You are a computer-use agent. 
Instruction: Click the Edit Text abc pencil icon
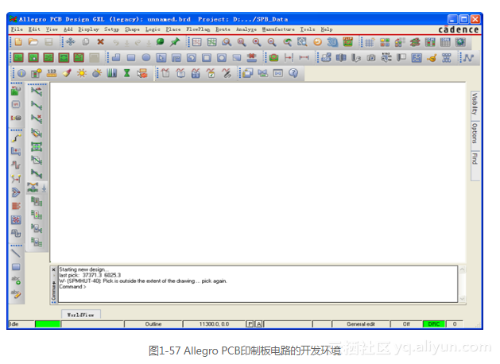coord(16,293)
